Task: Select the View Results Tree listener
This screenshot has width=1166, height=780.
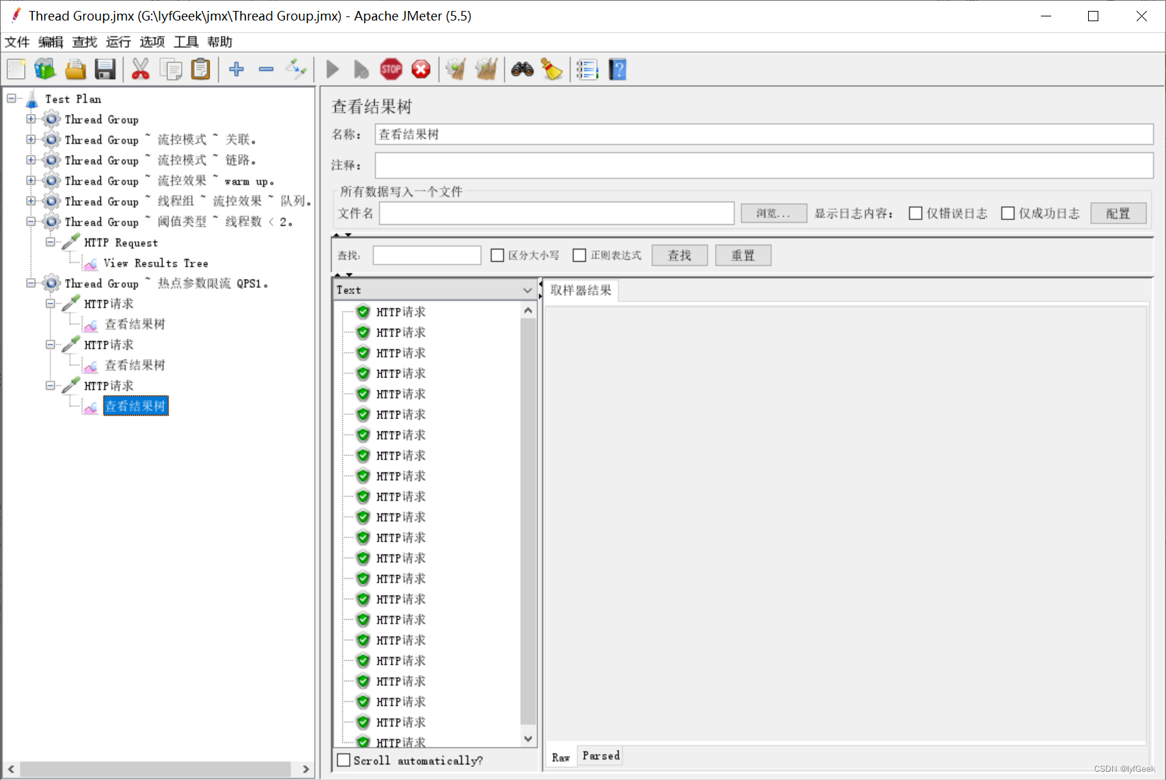Action: click(156, 263)
